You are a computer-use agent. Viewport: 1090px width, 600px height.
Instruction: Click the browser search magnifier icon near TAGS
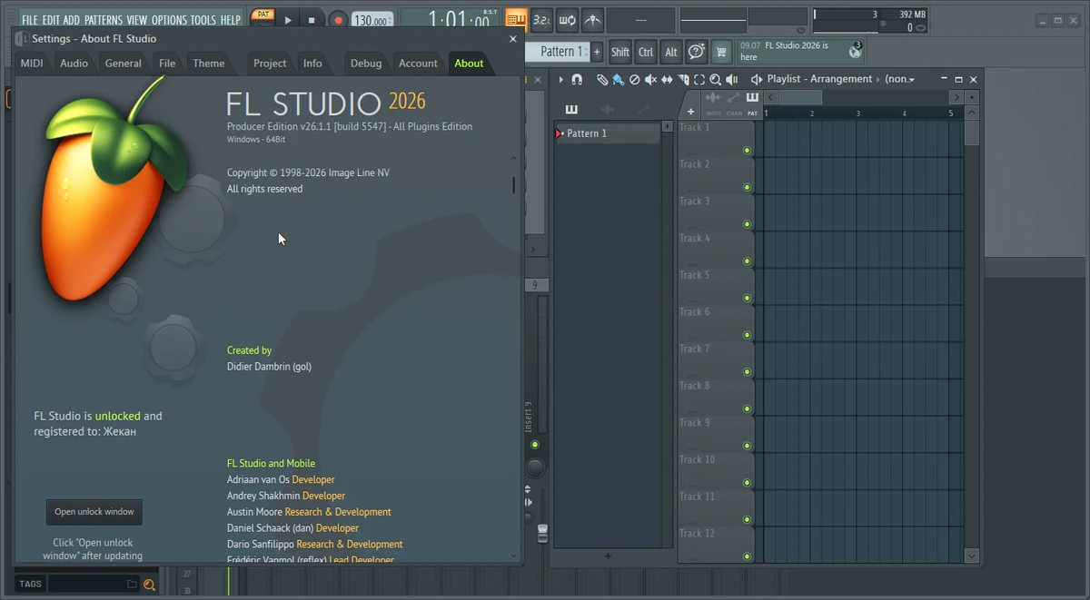(x=150, y=585)
